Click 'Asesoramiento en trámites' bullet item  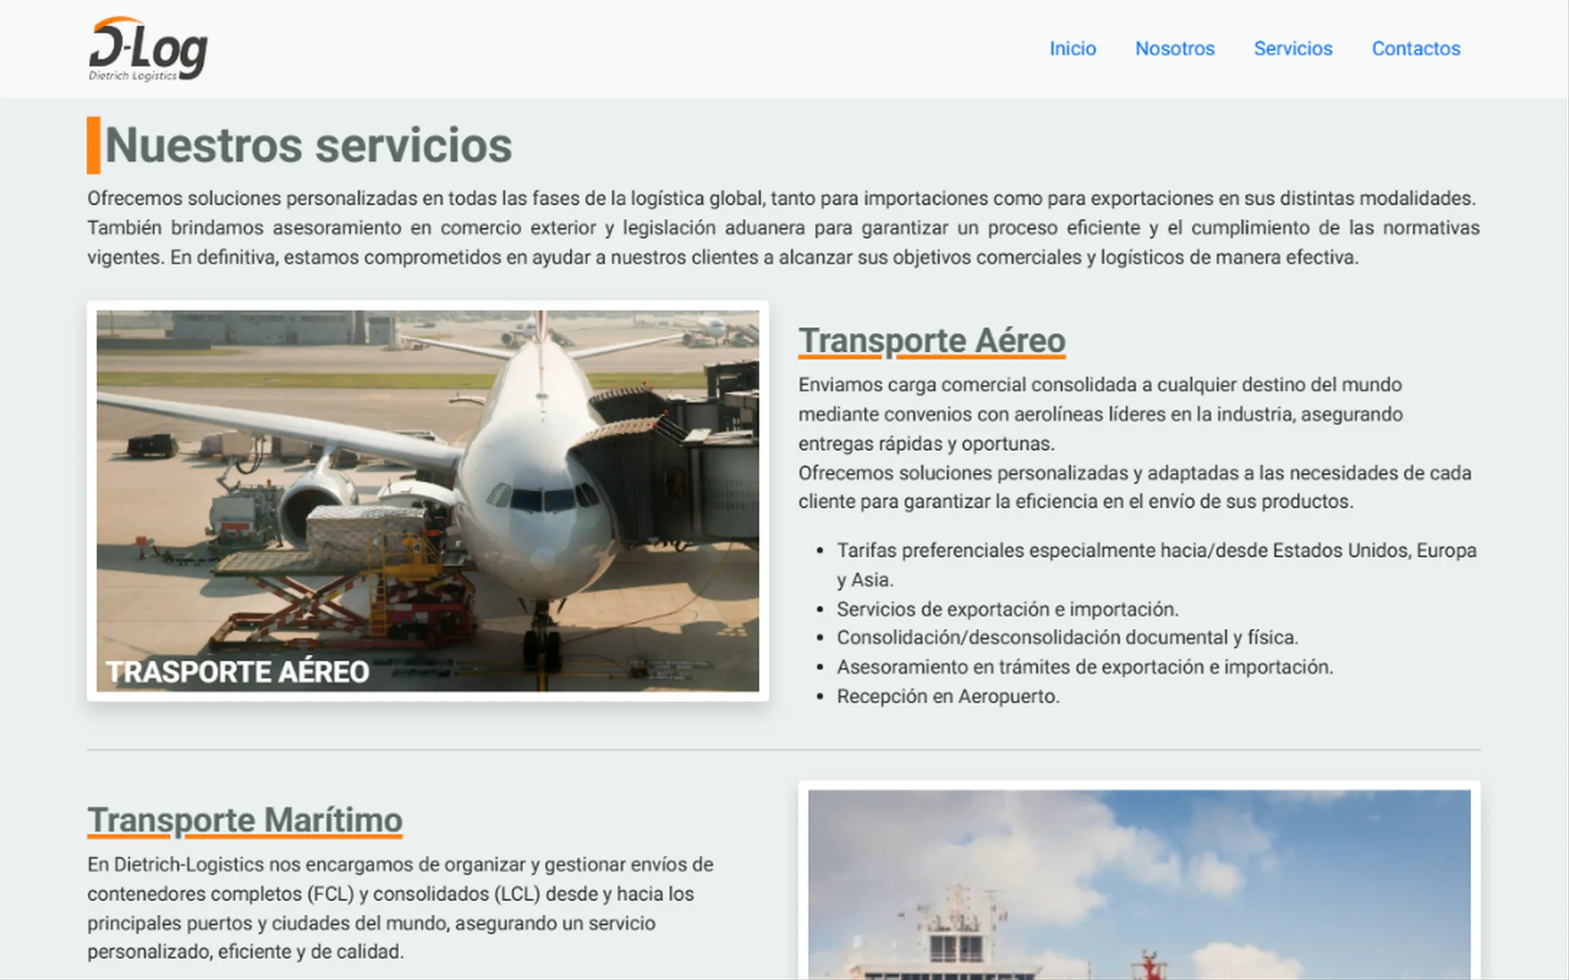(x=1085, y=667)
